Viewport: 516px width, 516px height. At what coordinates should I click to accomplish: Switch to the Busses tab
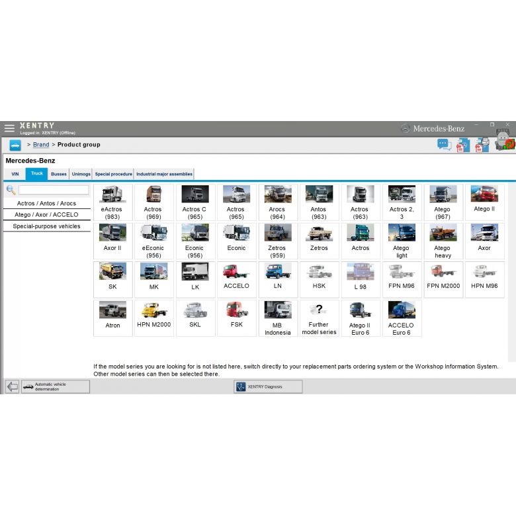[59, 174]
